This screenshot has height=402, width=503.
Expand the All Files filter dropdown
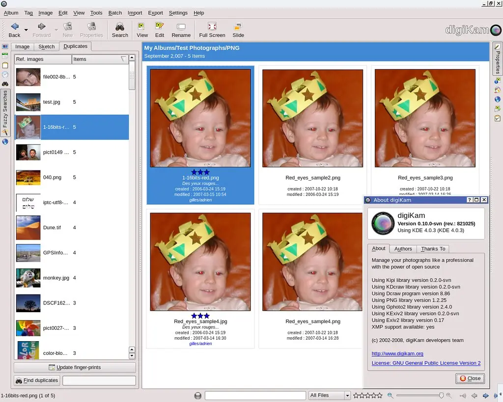pos(347,396)
